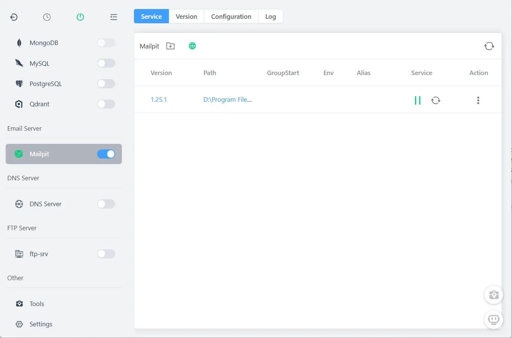Open three-dot action menu for version 1.25.1
Viewport: 512px width, 338px height.
[478, 100]
